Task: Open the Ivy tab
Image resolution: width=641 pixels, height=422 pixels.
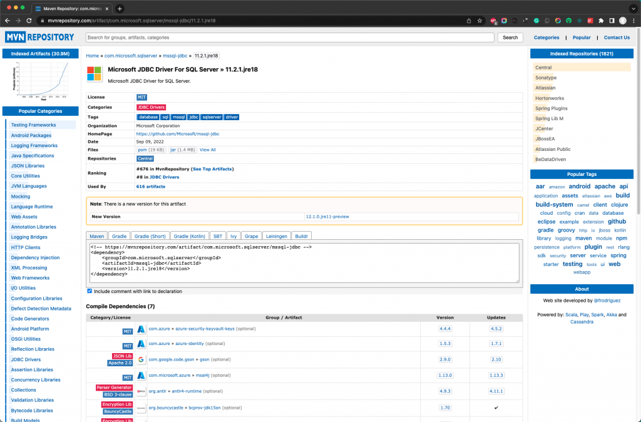Action: click(233, 236)
